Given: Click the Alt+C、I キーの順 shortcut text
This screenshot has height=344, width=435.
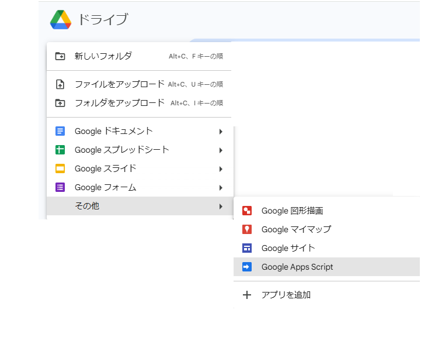Looking at the screenshot, I should 197,103.
